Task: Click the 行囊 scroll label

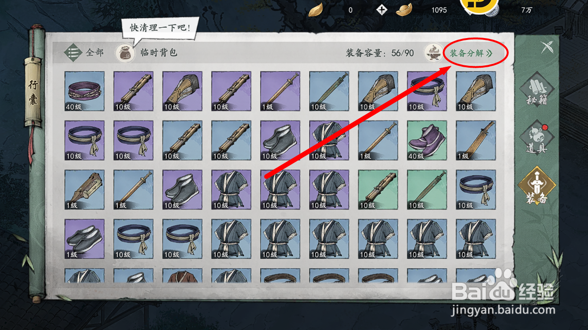Action: point(34,92)
